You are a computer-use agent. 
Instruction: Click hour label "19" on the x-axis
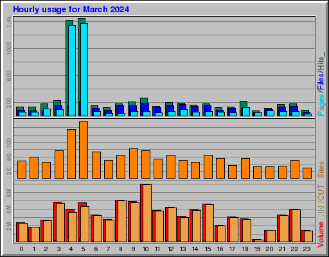257,249
